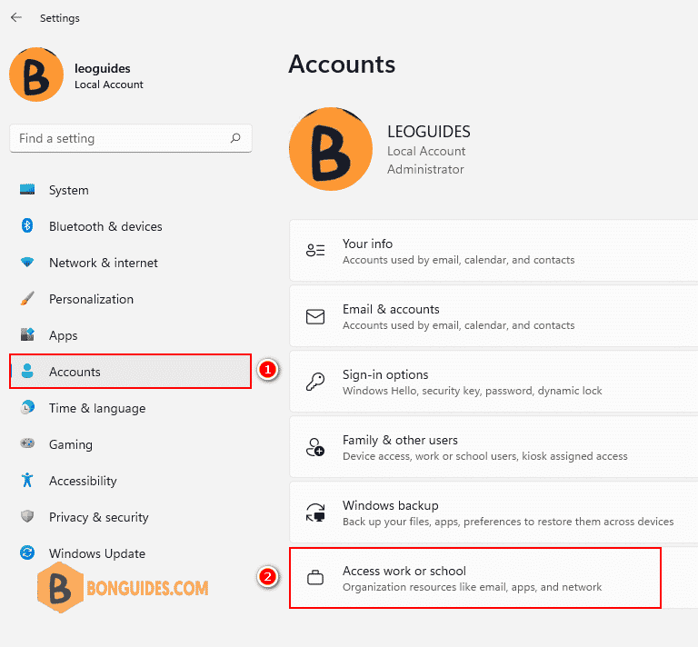Click the Network wifi icon in sidebar
This screenshot has width=698, height=647.
(x=27, y=262)
